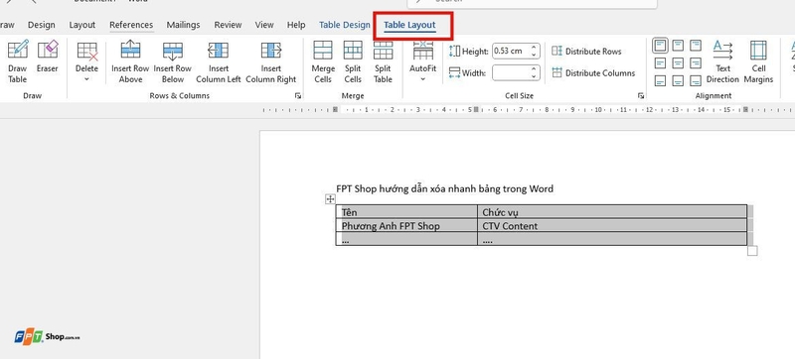Click the Height input field

[x=510, y=51]
